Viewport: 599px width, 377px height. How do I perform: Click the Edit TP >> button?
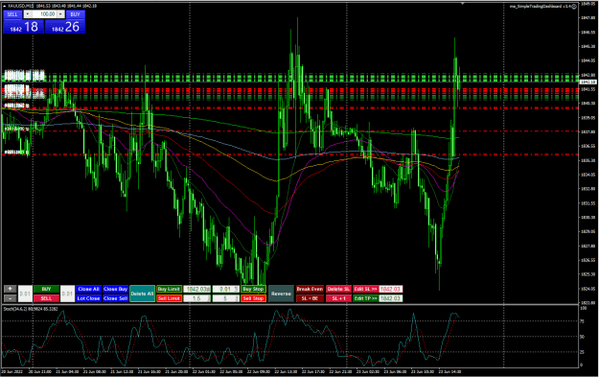(x=365, y=298)
